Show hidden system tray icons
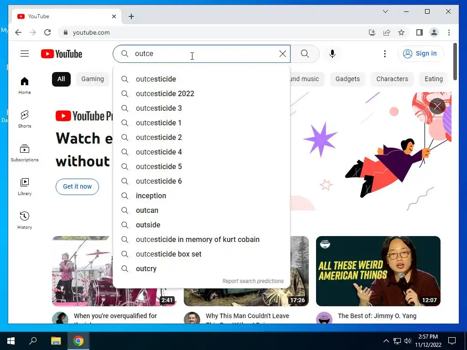 [x=386, y=341]
